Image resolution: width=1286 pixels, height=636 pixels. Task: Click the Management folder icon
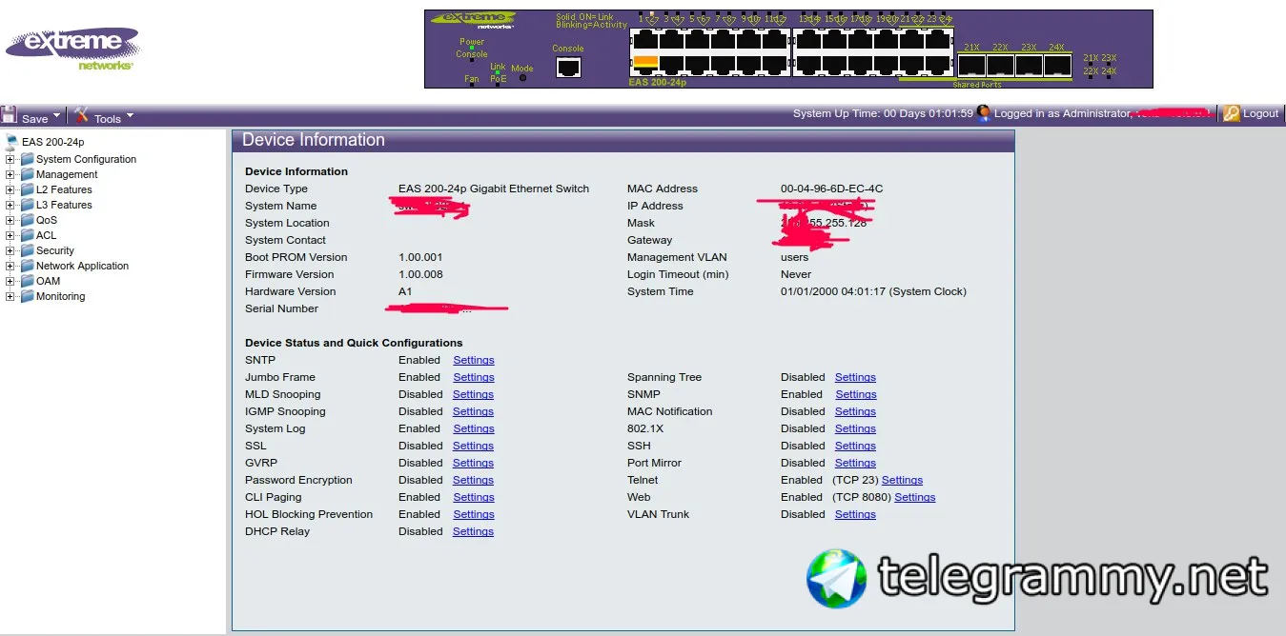tap(27, 174)
